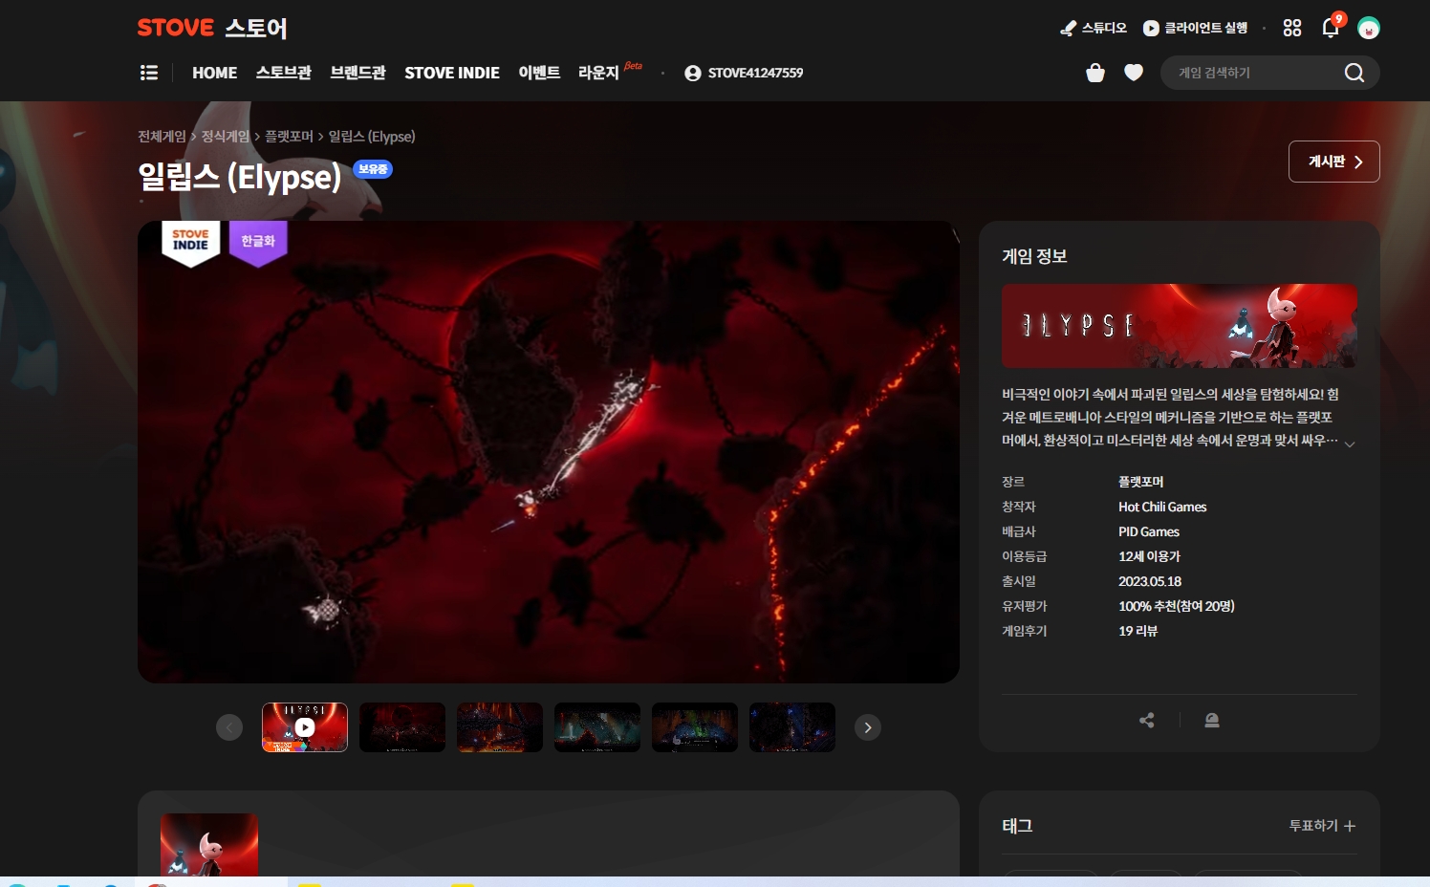Click the 일립스 (Elypse) page title
This screenshot has height=887, width=1430.
click(x=240, y=177)
